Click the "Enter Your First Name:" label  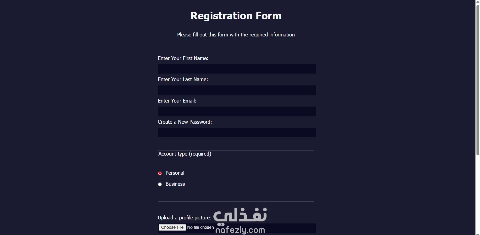point(183,58)
